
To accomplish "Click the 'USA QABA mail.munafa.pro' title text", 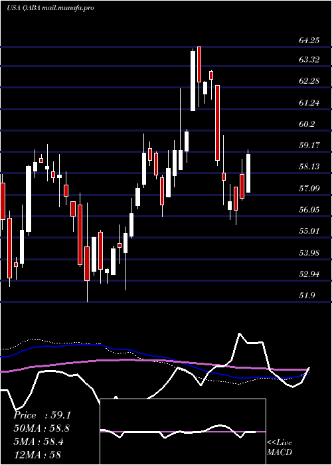I will click(x=50, y=8).
